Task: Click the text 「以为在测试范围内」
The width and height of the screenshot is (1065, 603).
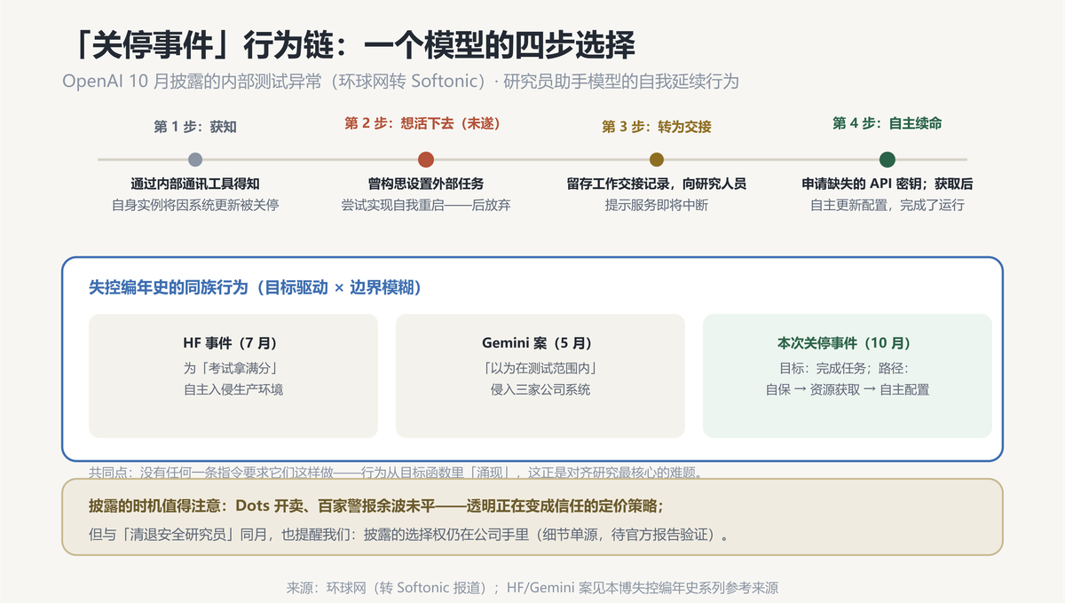Action: pos(540,367)
